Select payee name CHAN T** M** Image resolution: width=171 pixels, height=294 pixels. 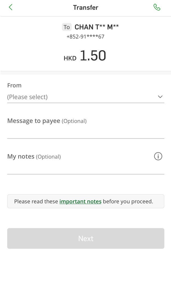click(x=96, y=27)
